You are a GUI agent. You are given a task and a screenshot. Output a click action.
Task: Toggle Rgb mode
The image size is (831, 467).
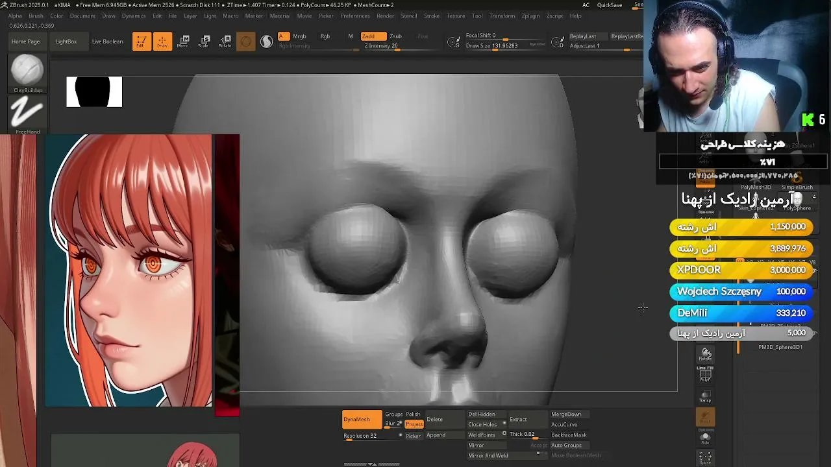(325, 36)
